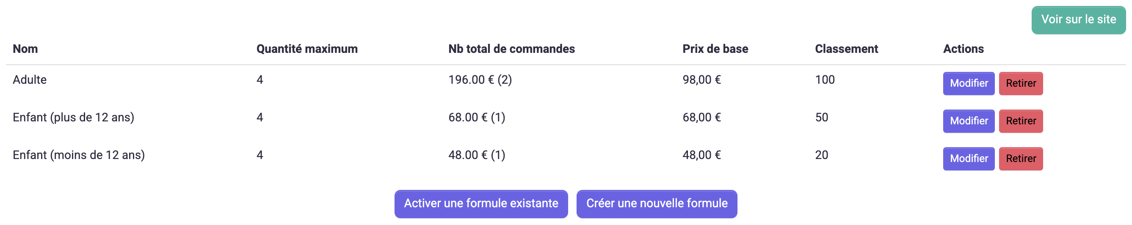Click the Prix de base column header
The height and width of the screenshot is (225, 1132).
(x=715, y=49)
